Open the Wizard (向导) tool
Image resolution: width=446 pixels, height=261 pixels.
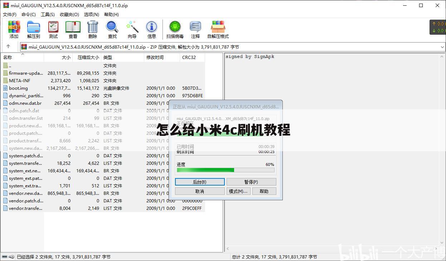[x=132, y=29]
